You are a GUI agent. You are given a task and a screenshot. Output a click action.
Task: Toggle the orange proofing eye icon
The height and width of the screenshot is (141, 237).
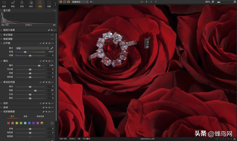click(x=69, y=2)
